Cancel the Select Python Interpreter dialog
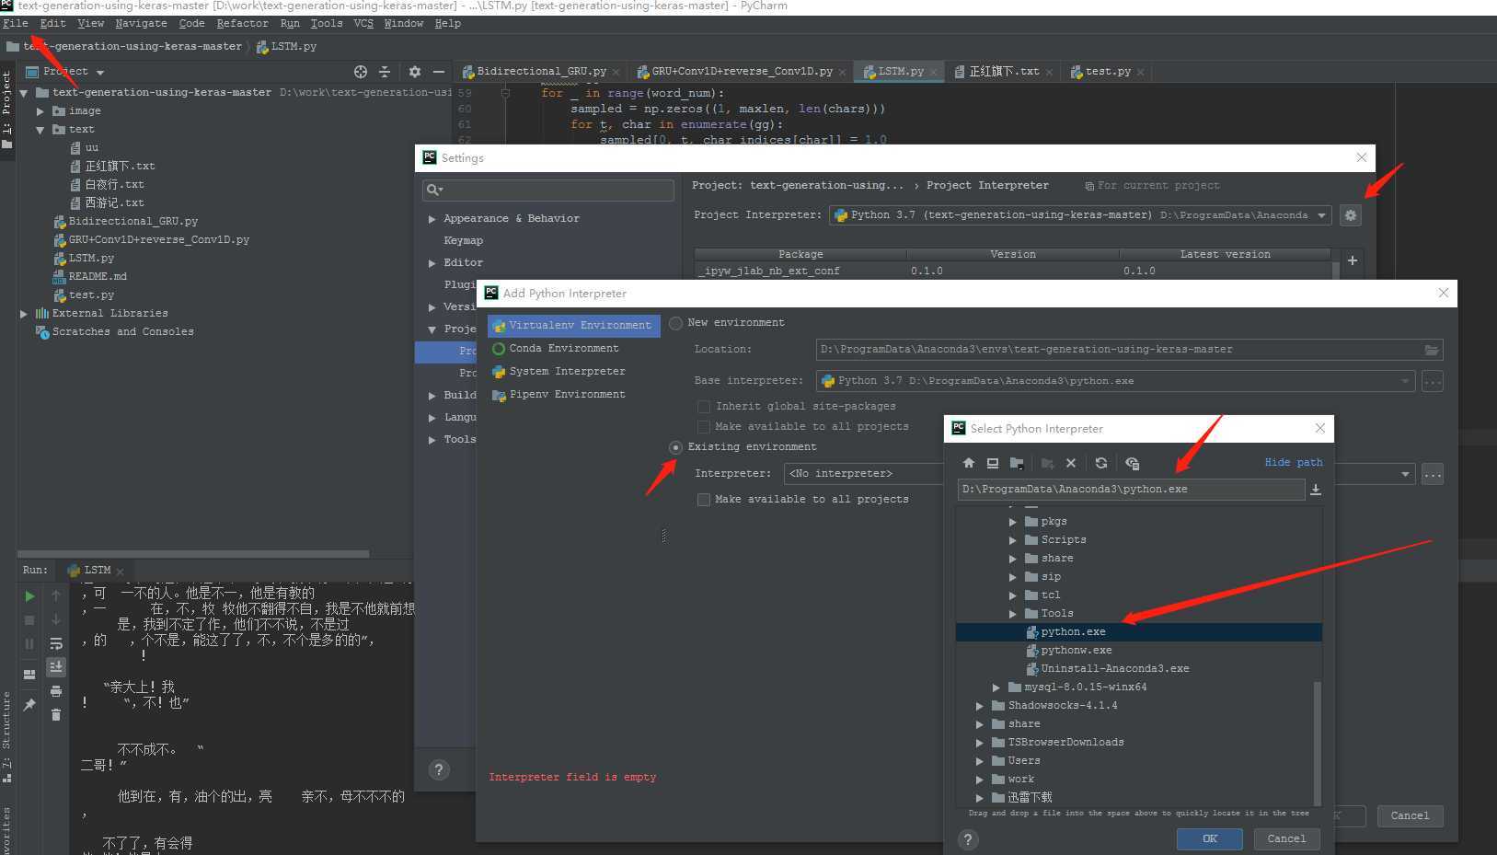This screenshot has width=1497, height=855. 1286,838
